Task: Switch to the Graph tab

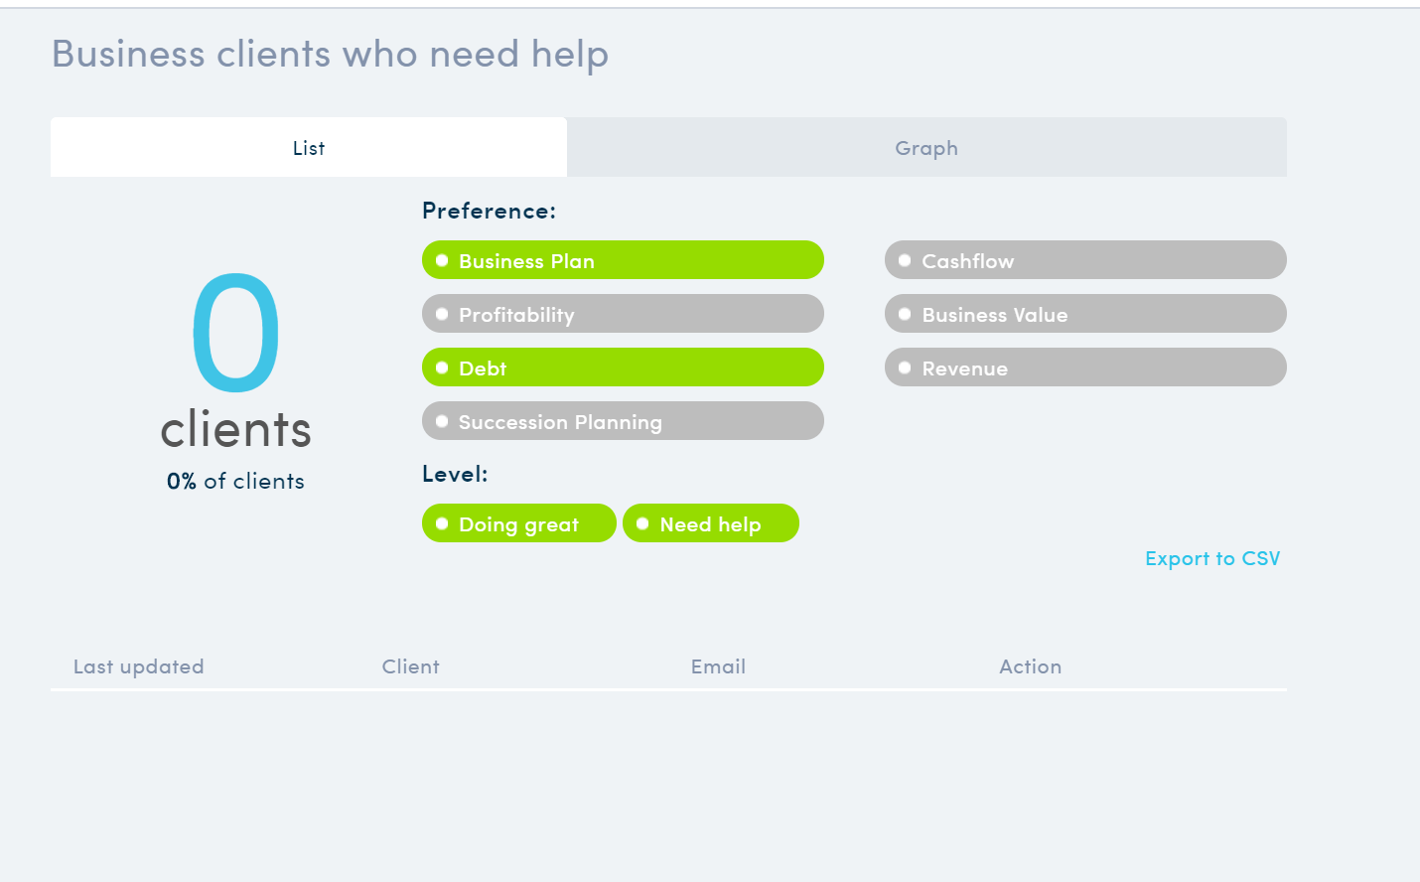Action: tap(926, 147)
